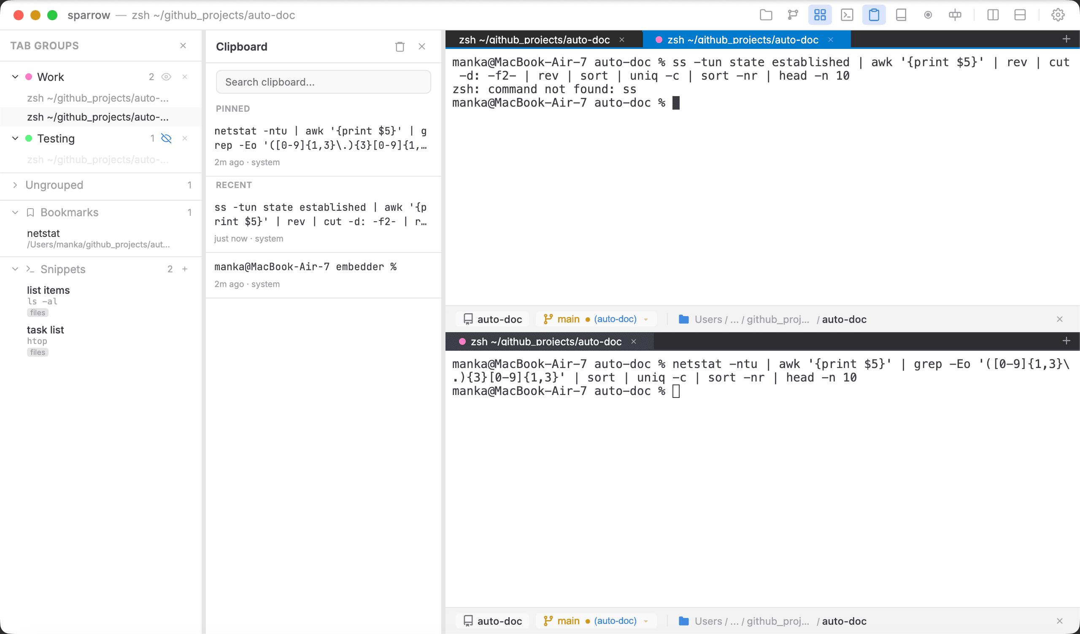
Task: Clear the clipboard history with trash icon
Action: pos(400,46)
